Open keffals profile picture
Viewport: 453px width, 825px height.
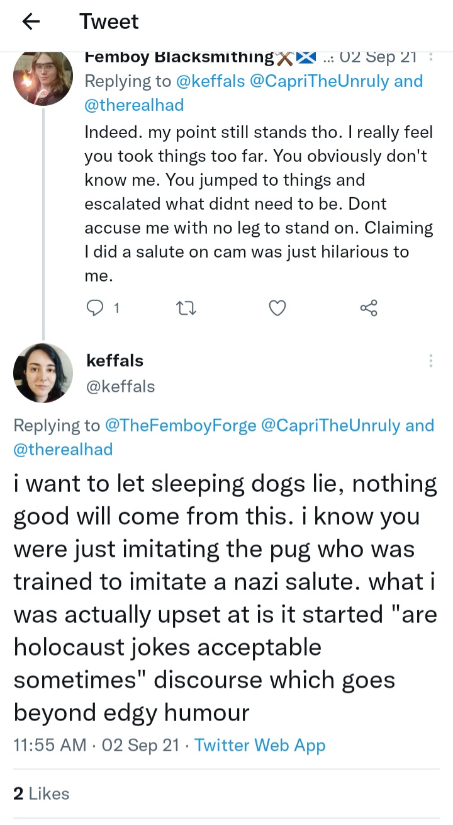point(43,373)
